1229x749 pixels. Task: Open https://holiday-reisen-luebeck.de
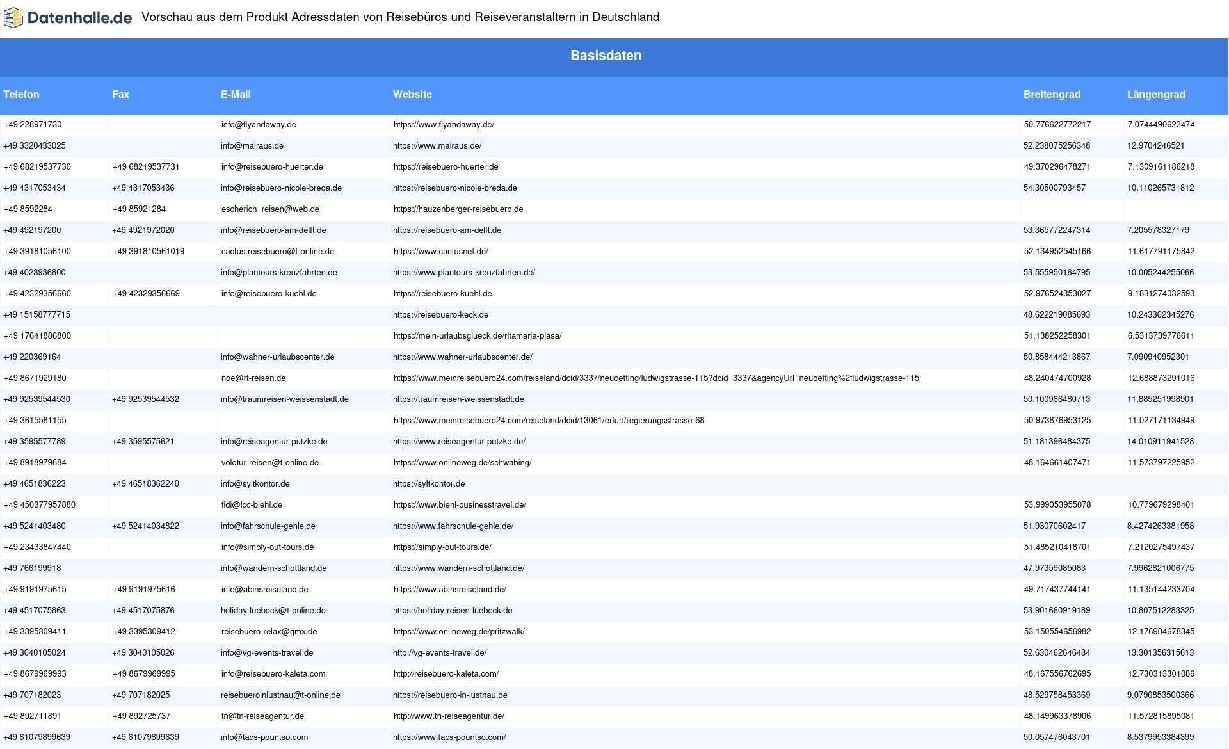[453, 611]
